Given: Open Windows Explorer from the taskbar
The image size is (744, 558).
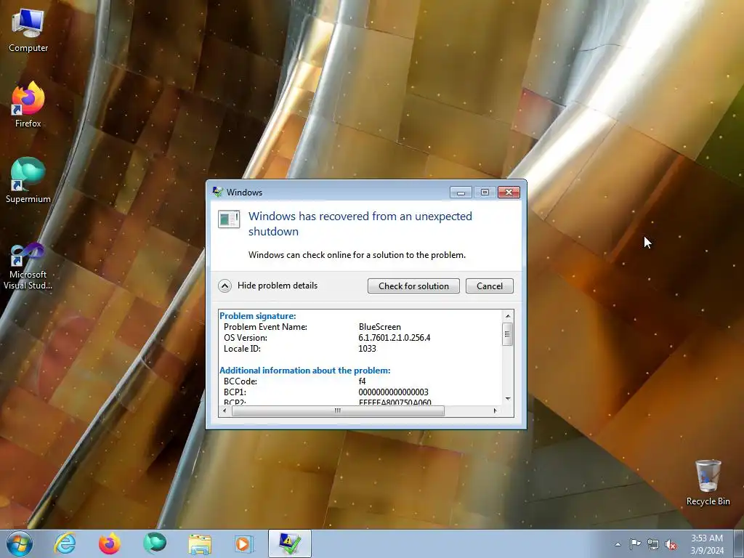Looking at the screenshot, I should point(200,543).
